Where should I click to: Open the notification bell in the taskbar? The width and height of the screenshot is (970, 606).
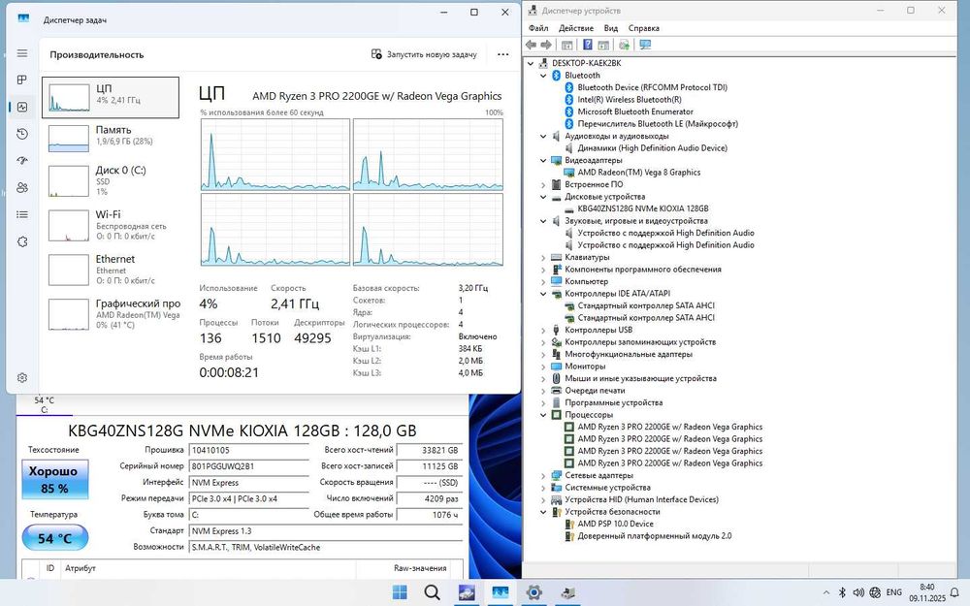[954, 592]
